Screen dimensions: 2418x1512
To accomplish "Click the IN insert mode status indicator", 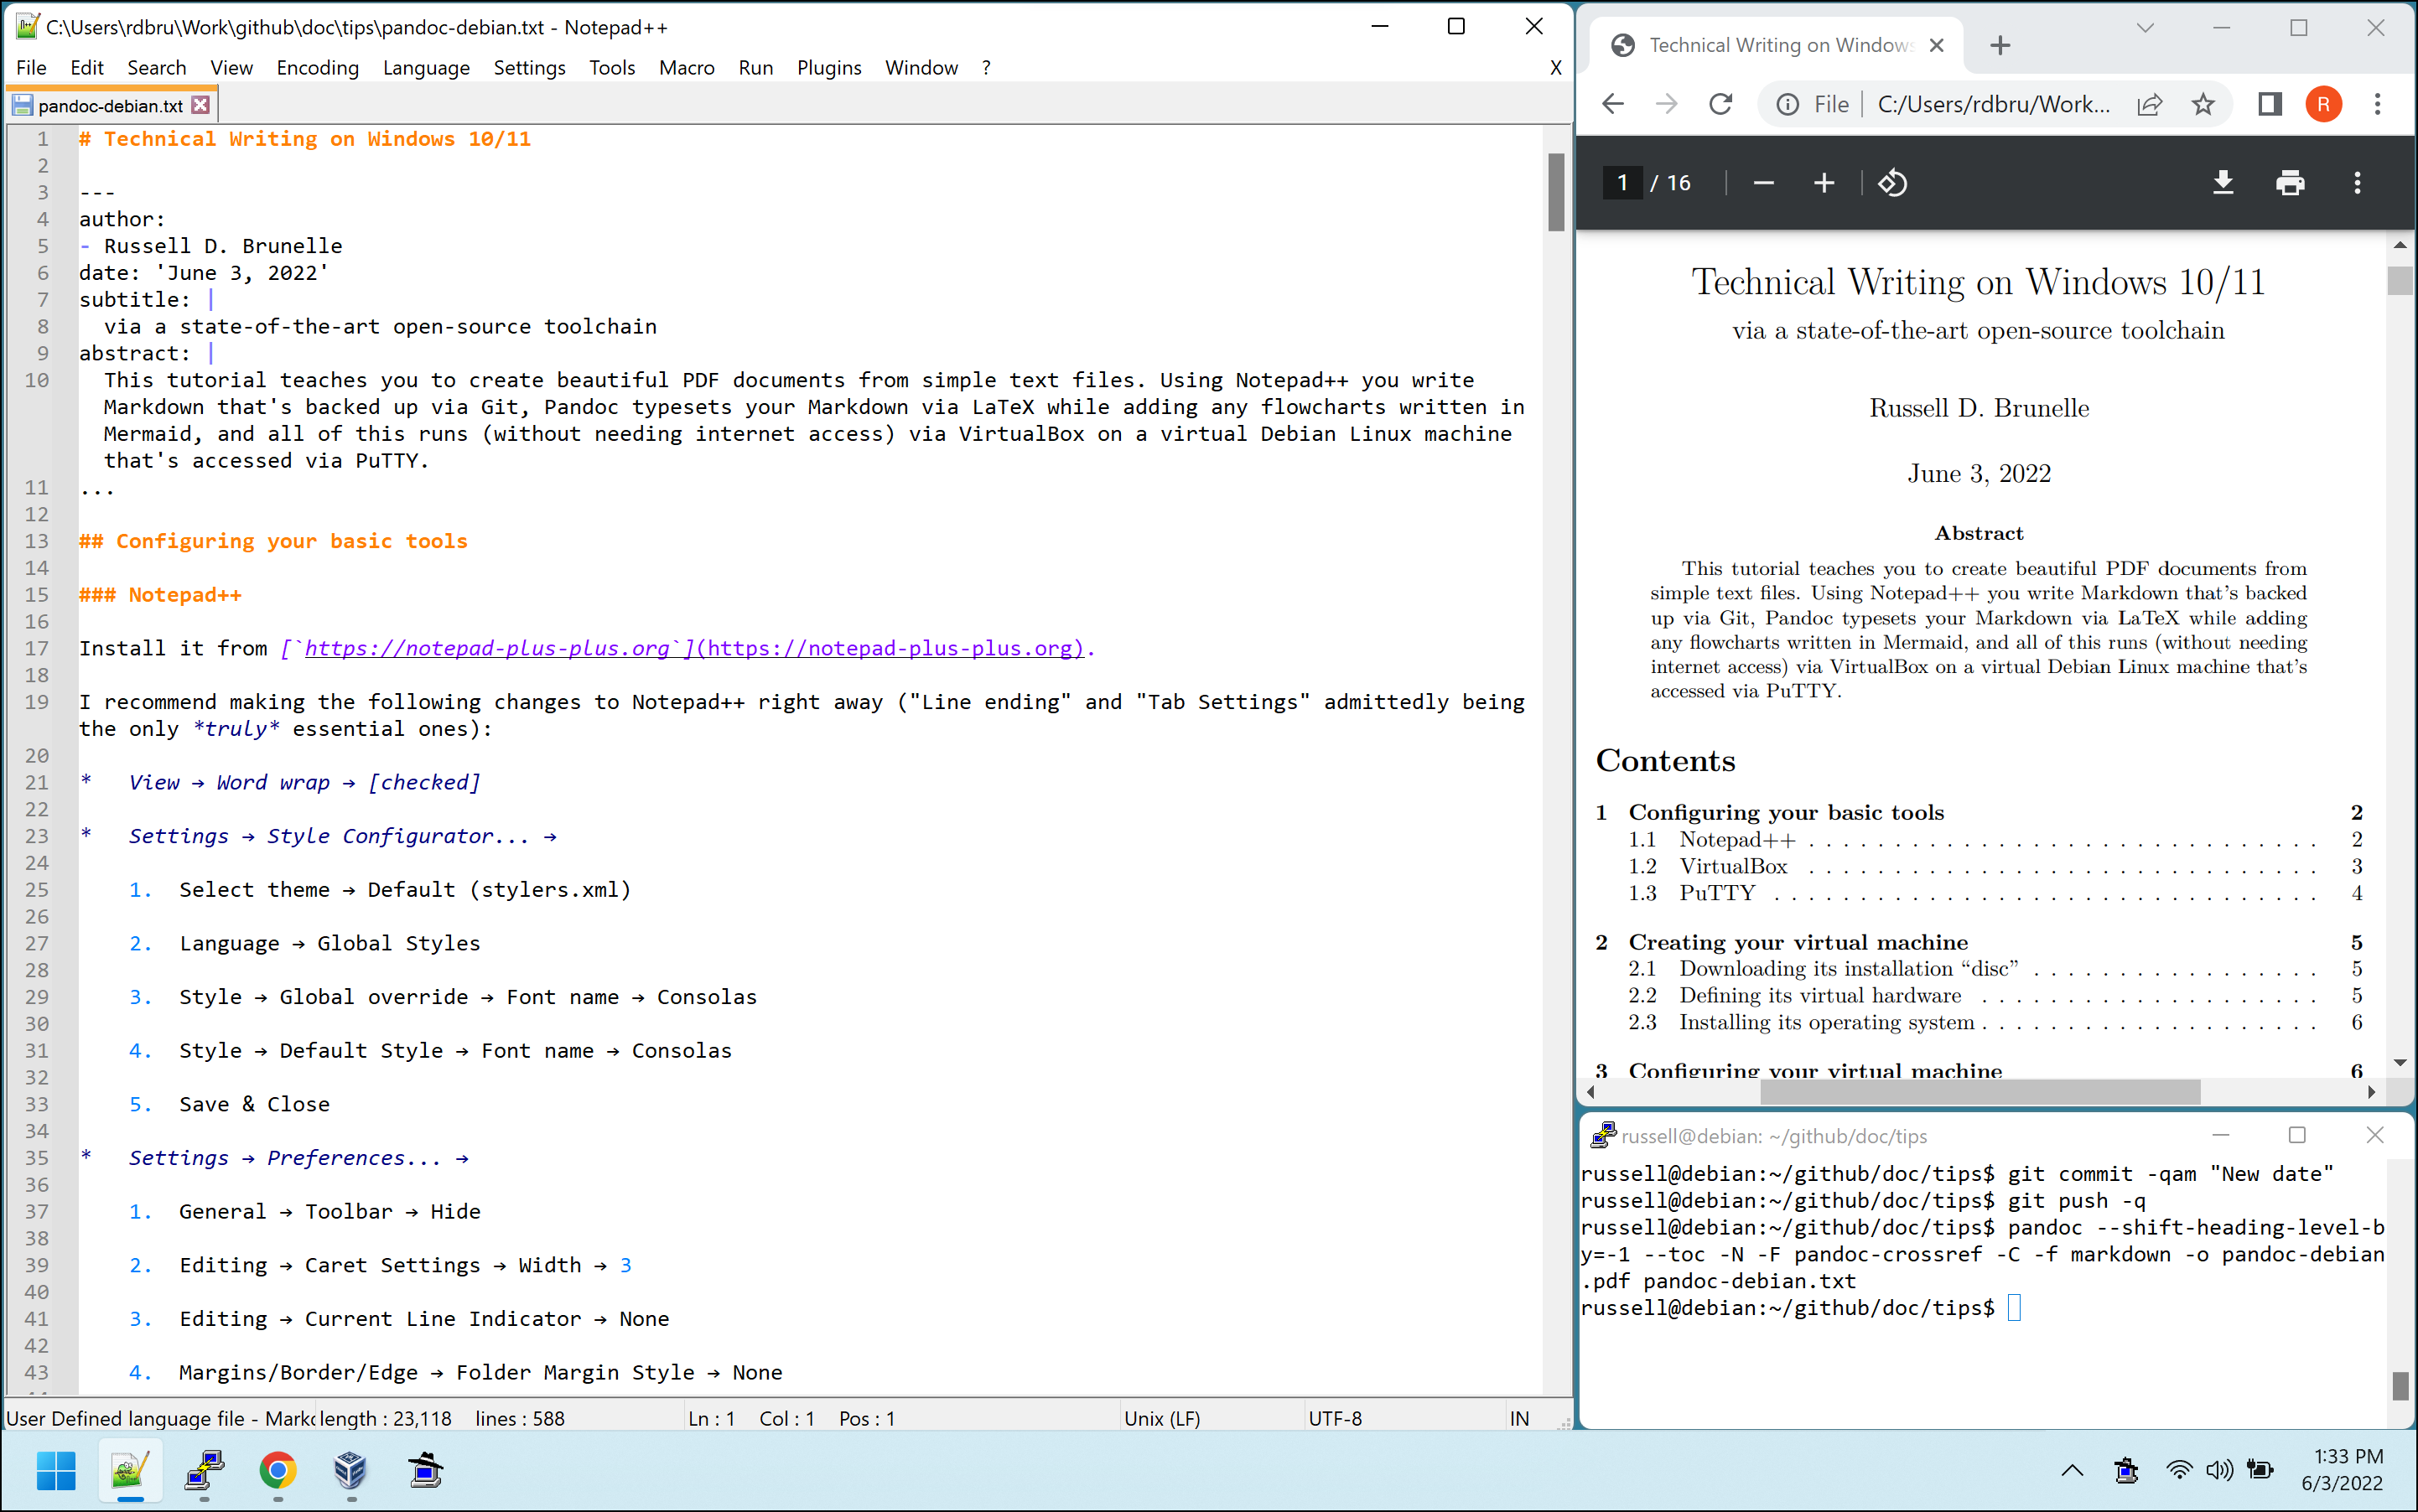I will [1518, 1418].
